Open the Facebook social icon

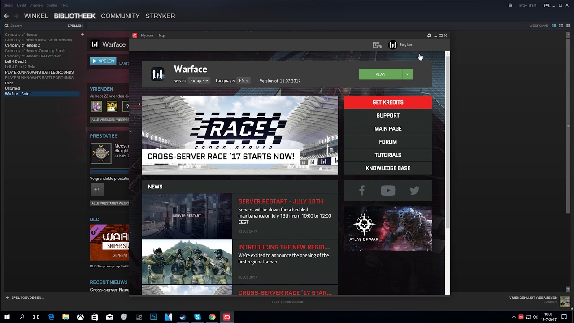point(361,191)
